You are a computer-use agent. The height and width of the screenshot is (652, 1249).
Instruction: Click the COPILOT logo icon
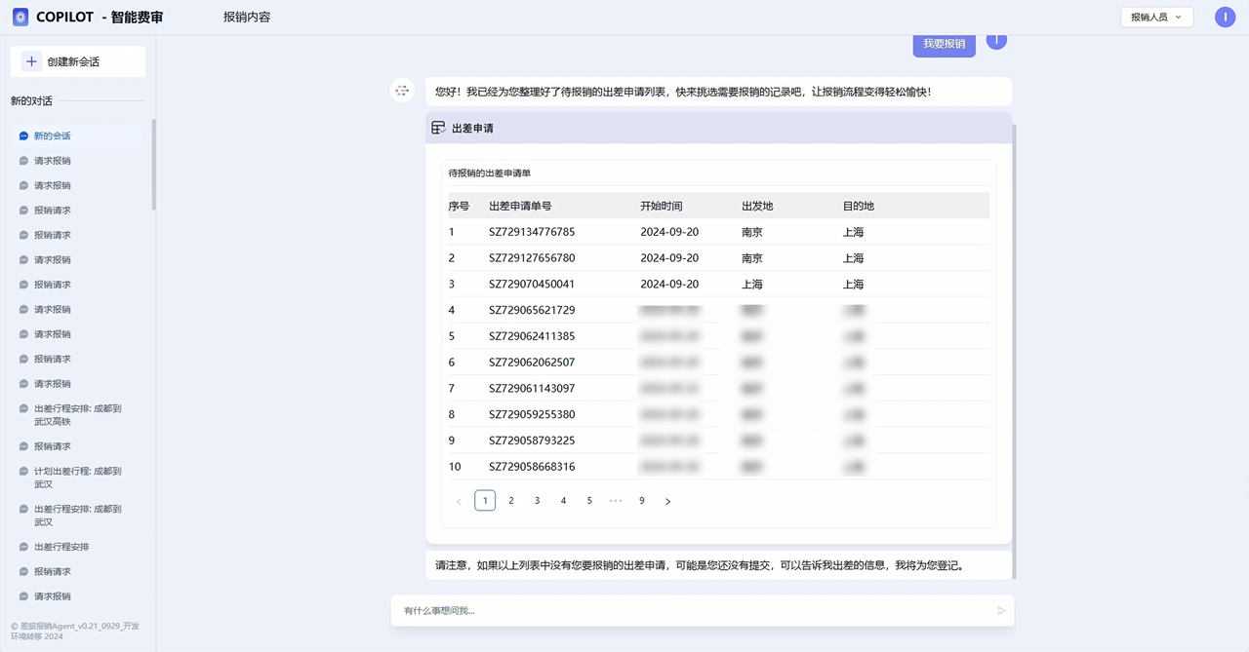pyautogui.click(x=20, y=18)
